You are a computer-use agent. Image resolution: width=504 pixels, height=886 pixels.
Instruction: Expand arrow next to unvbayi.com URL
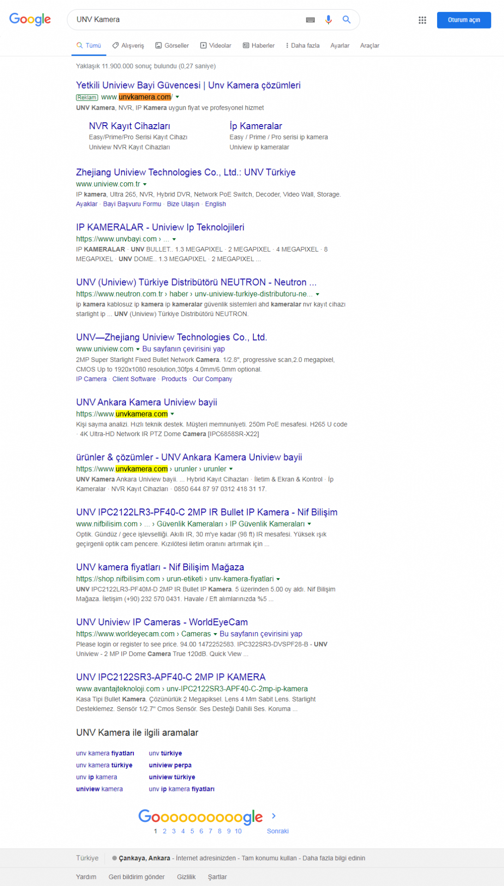pyautogui.click(x=174, y=239)
